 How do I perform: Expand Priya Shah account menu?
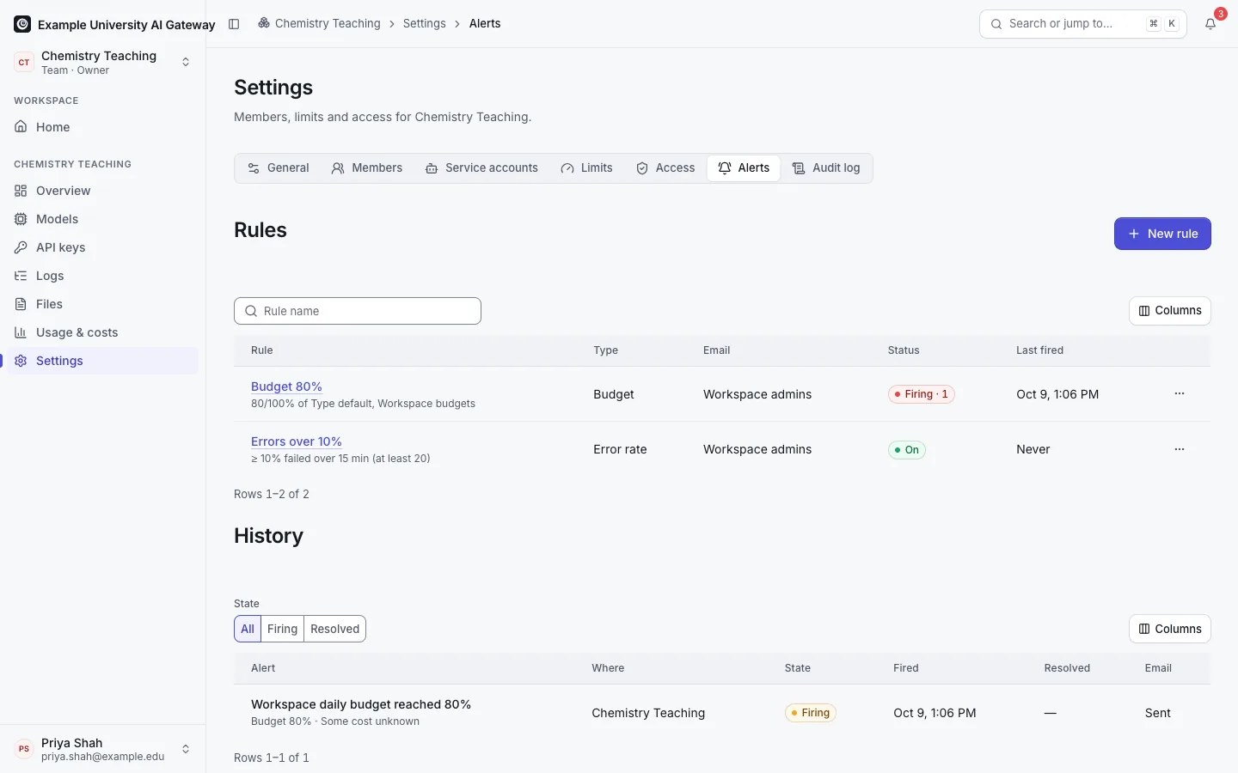103,749
